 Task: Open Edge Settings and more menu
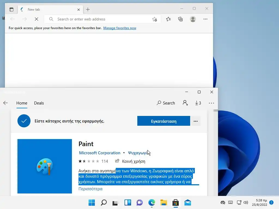(x=205, y=19)
